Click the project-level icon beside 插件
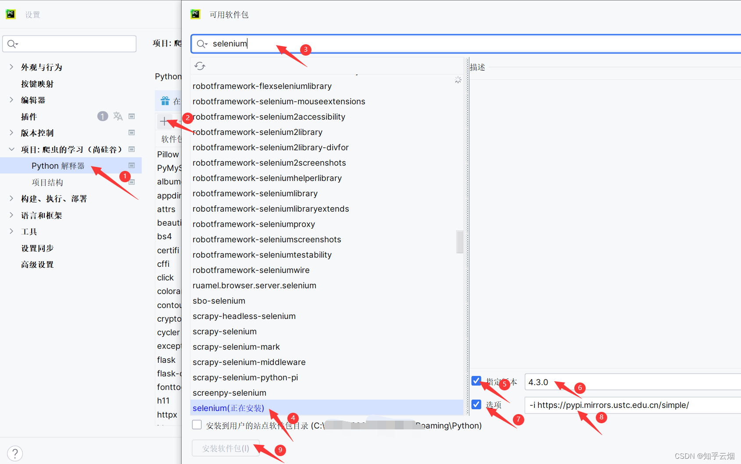 132,116
